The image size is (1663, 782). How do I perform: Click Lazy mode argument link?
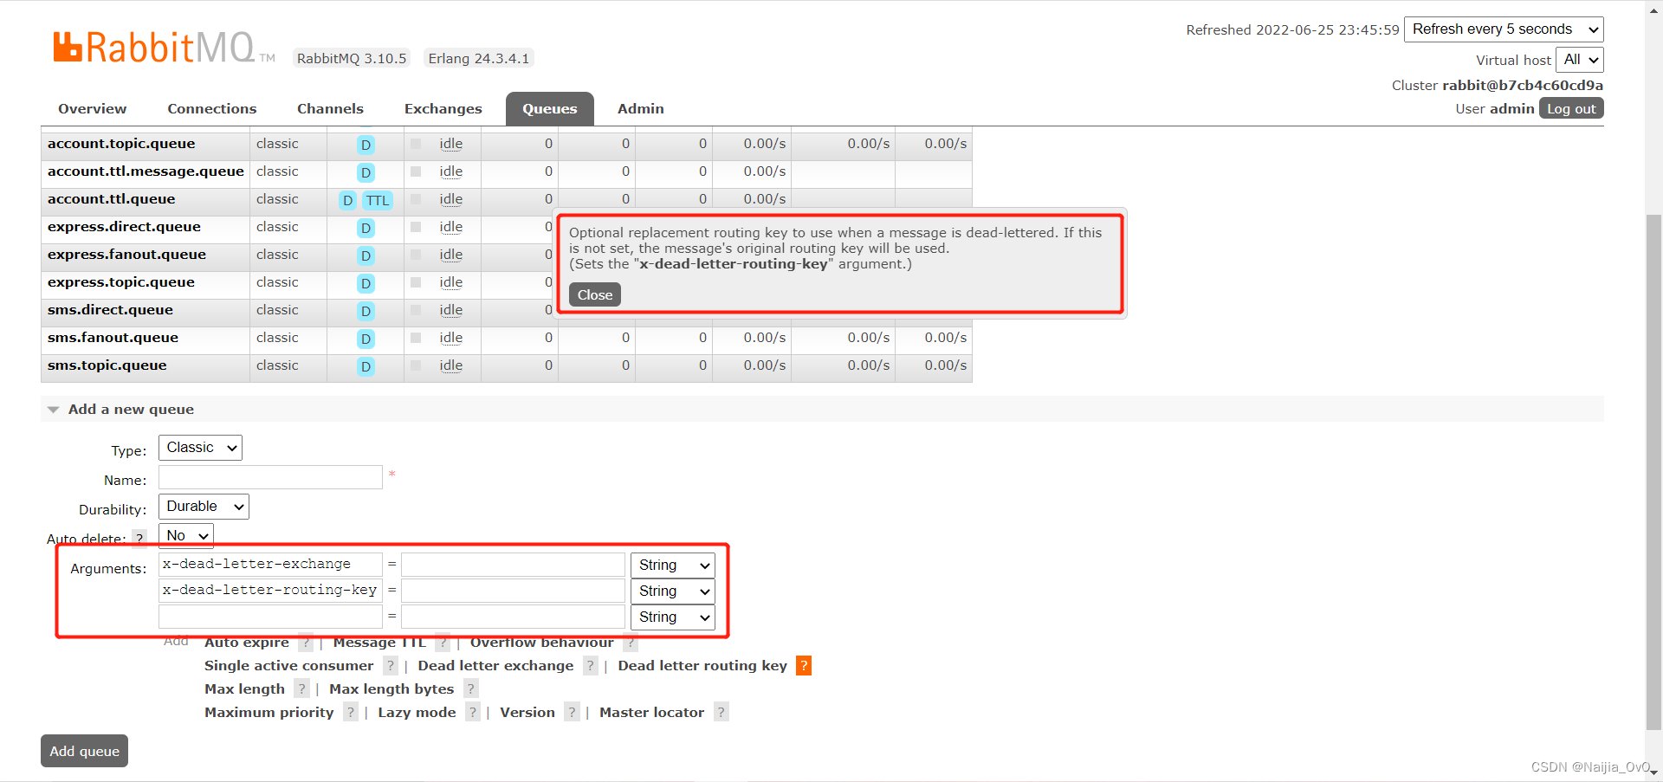(x=417, y=713)
